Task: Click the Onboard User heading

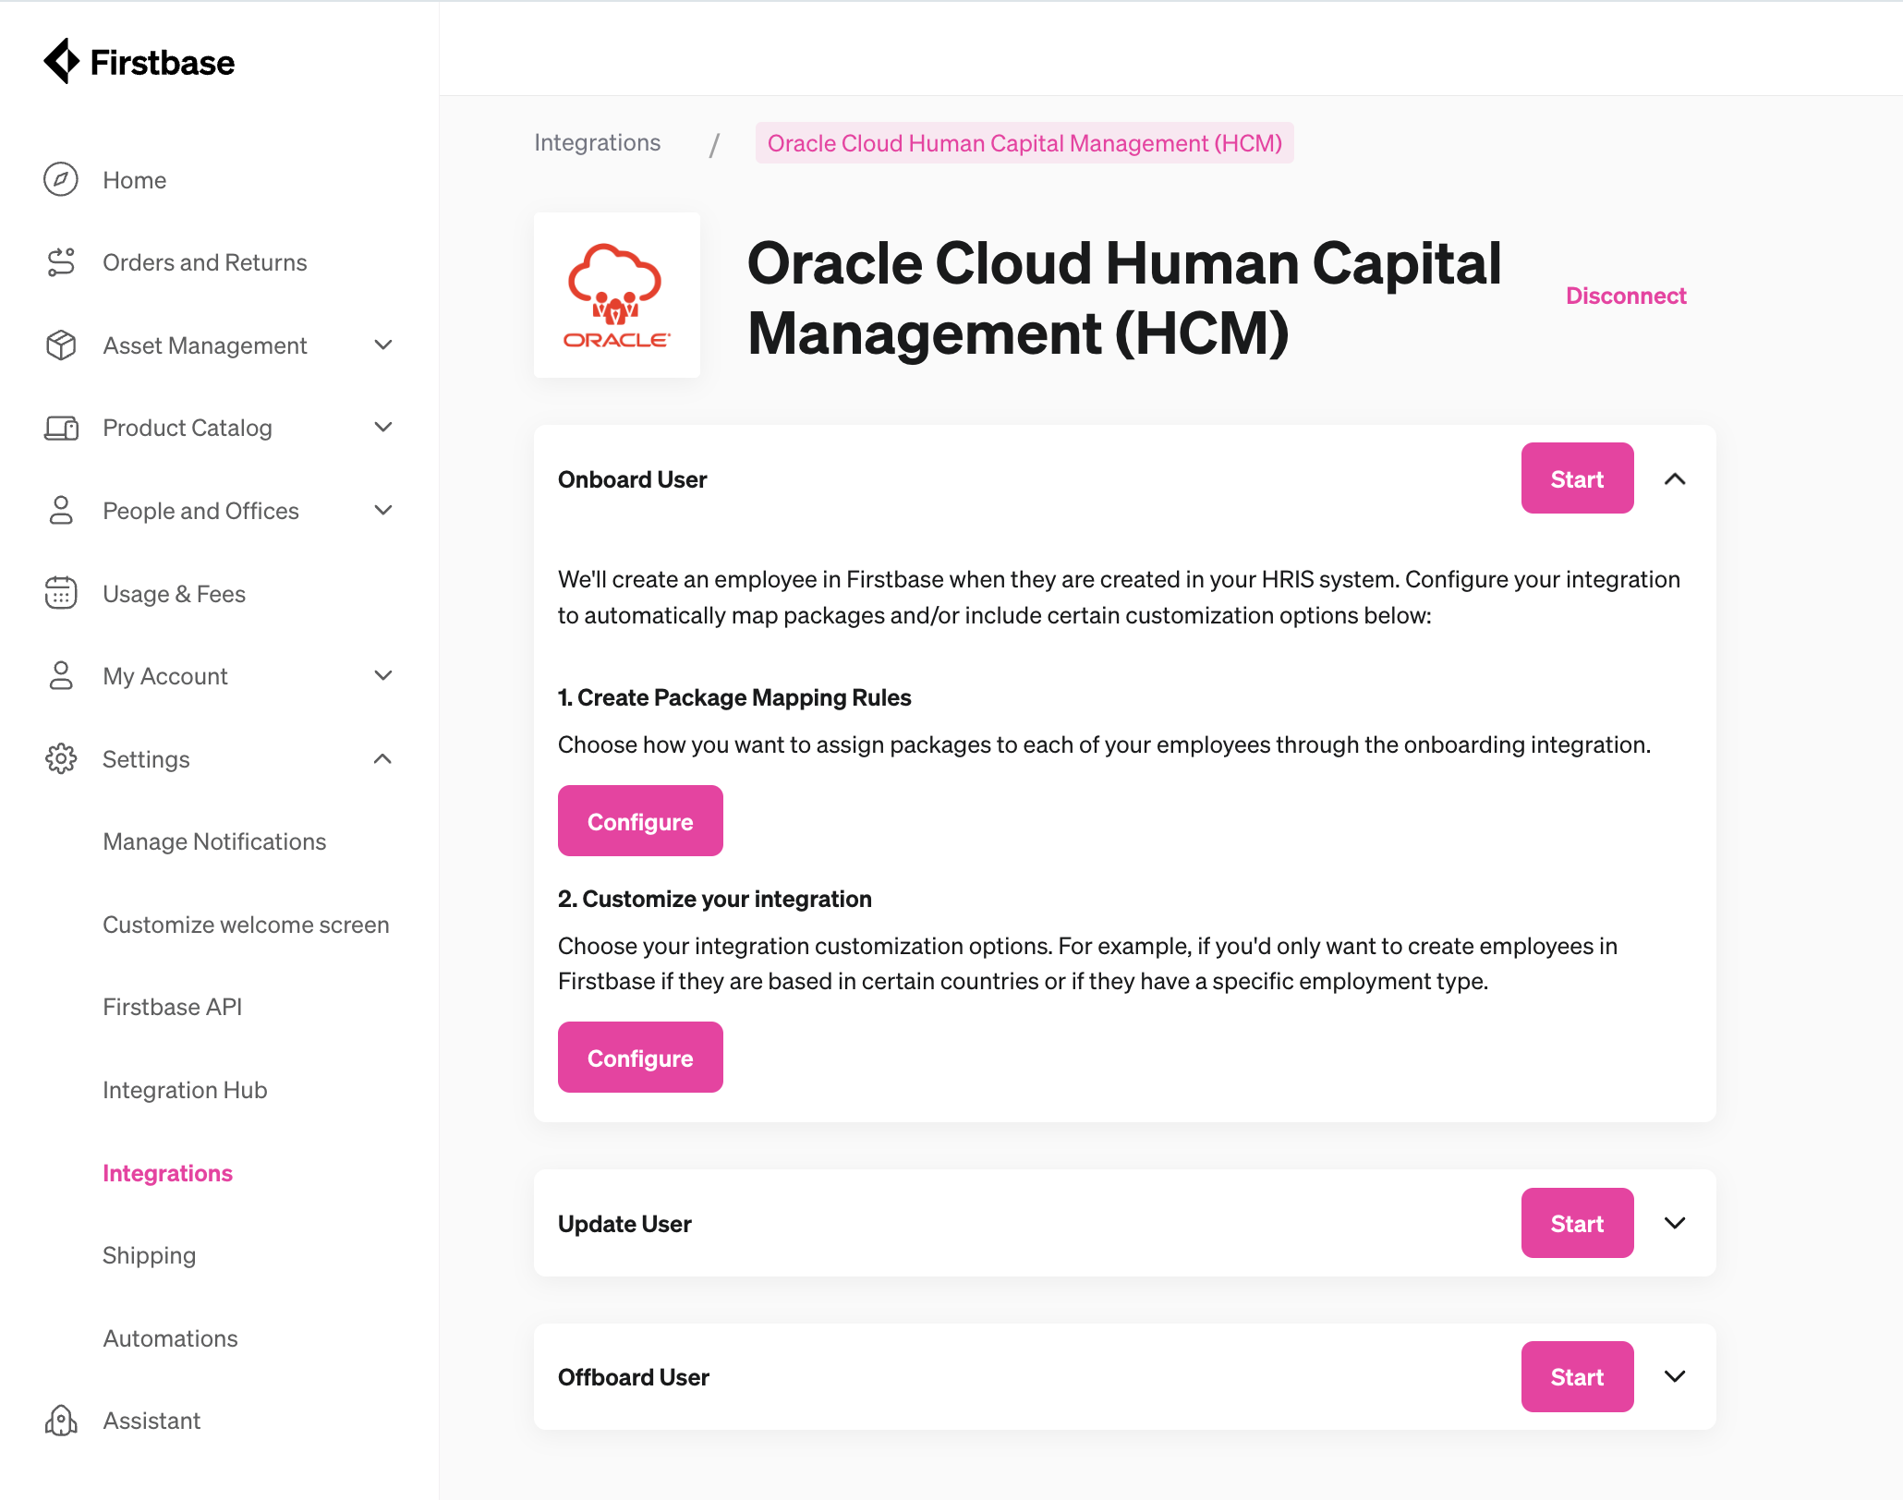Action: point(632,479)
